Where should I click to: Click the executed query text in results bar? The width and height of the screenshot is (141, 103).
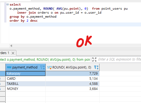point(45,59)
